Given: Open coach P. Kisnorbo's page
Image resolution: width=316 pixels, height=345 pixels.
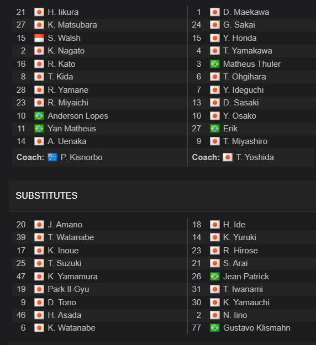Looking at the screenshot, I should [81, 157].
